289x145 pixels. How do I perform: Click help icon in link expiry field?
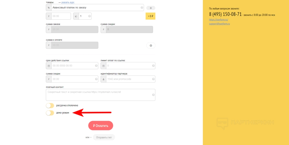pos(96,66)
